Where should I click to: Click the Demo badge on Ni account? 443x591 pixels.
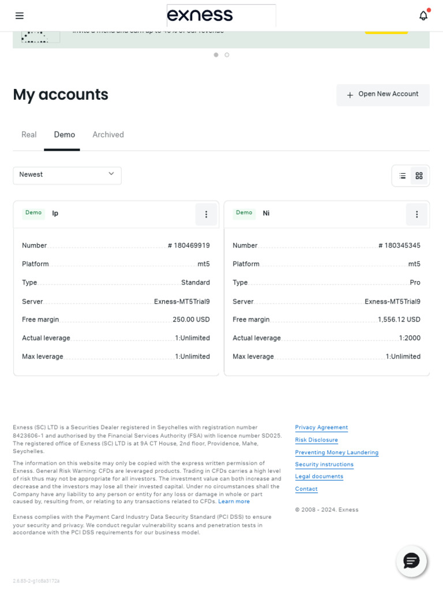244,213
